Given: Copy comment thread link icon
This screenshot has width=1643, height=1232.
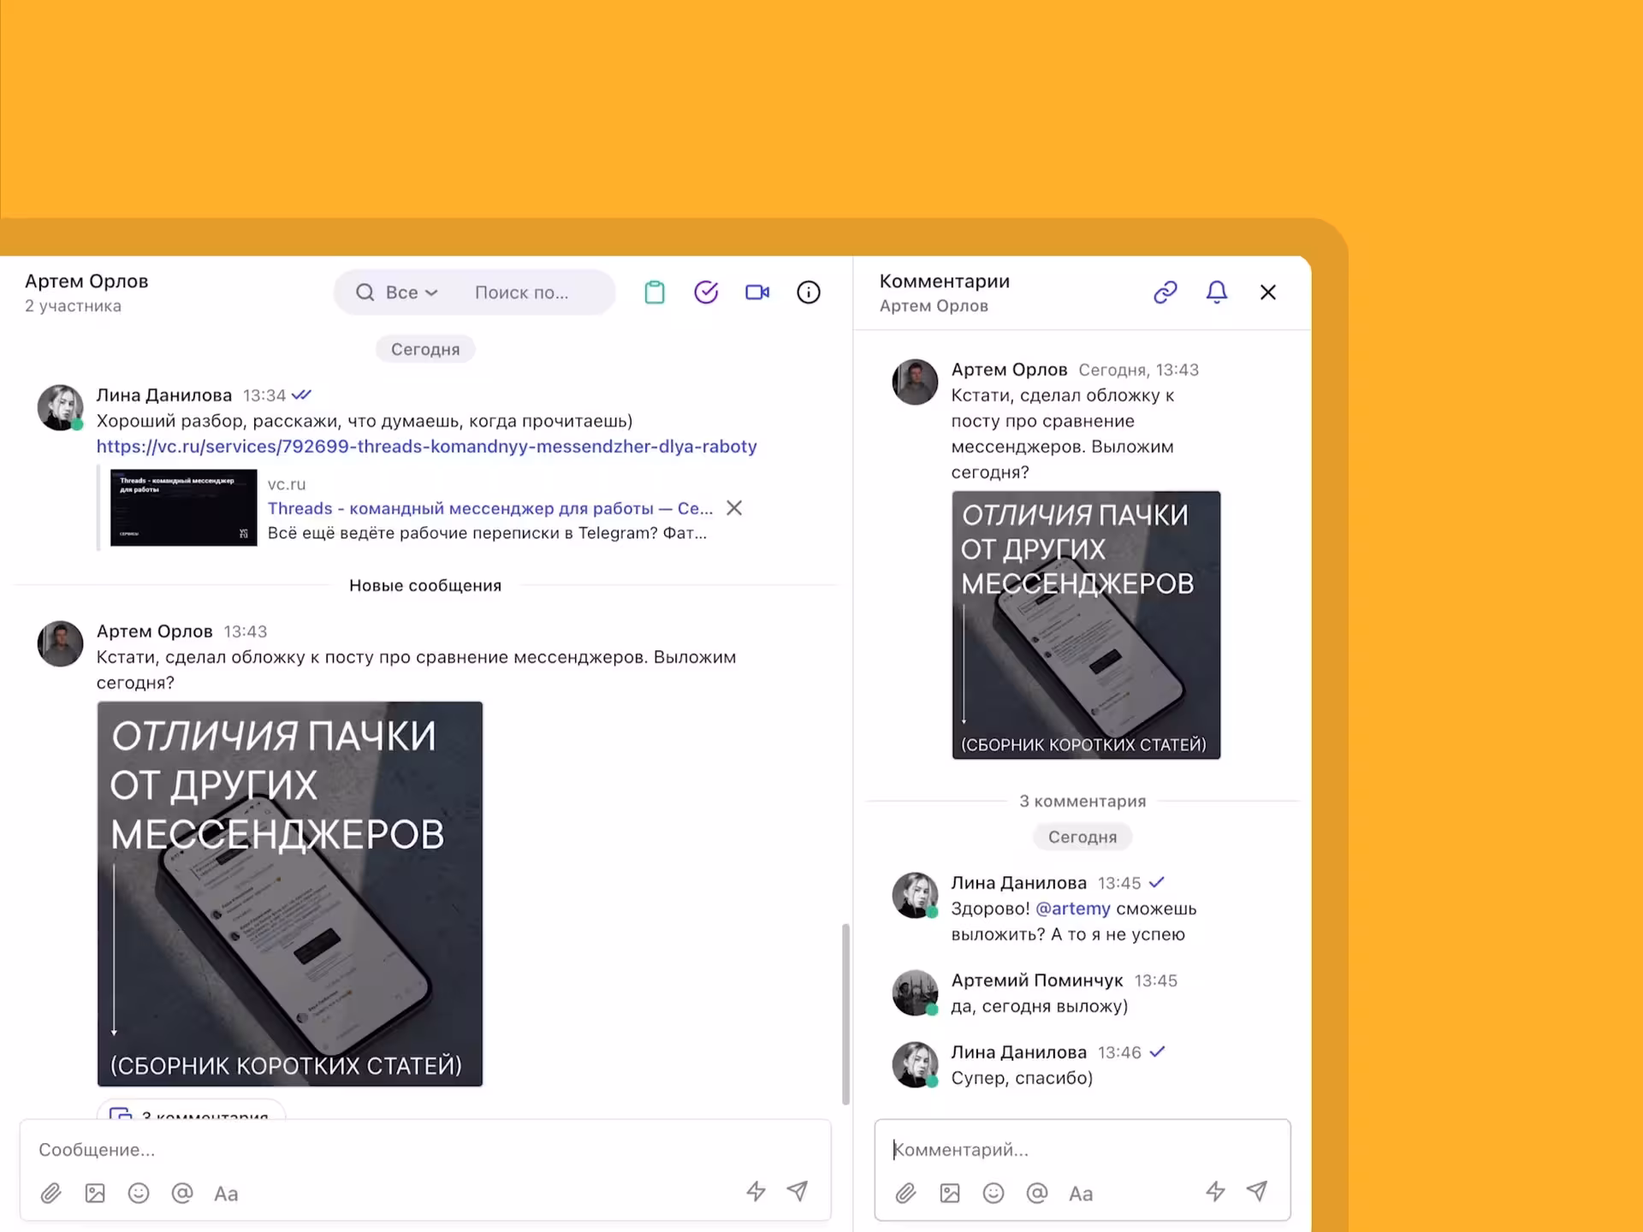Looking at the screenshot, I should coord(1165,293).
